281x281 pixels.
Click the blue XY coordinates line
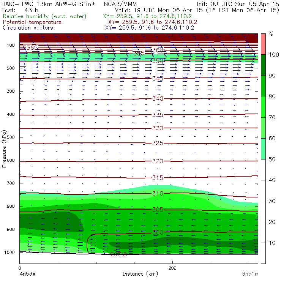150,28
